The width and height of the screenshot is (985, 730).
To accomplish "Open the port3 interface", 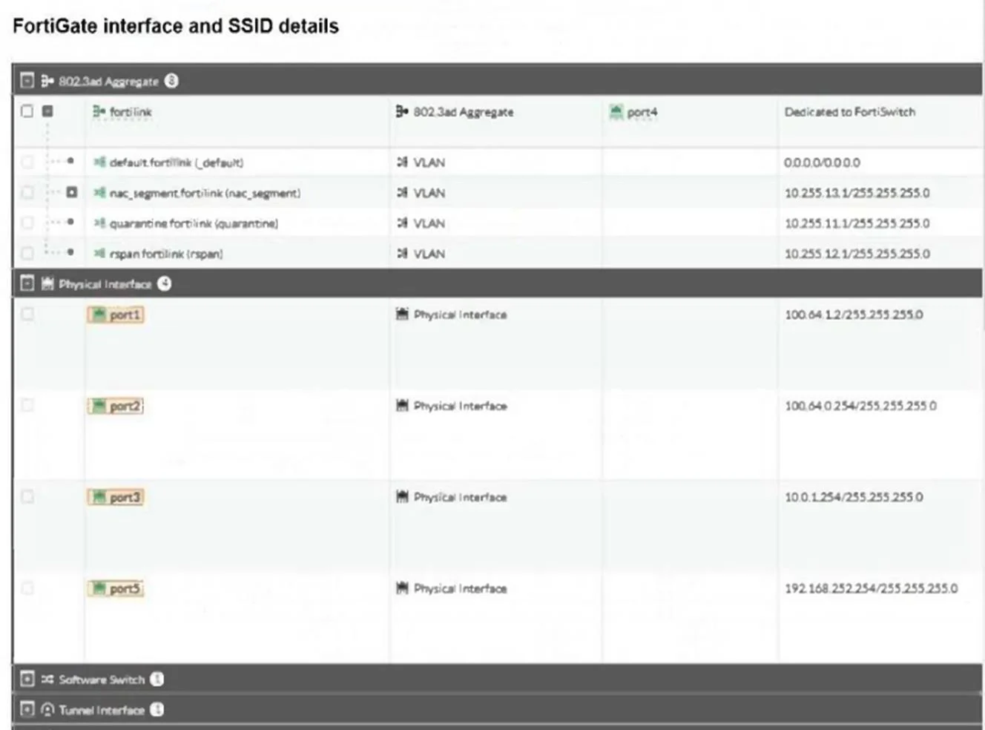I will click(116, 497).
